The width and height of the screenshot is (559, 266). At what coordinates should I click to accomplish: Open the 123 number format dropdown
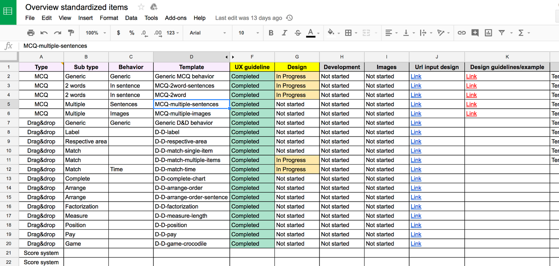click(x=173, y=33)
